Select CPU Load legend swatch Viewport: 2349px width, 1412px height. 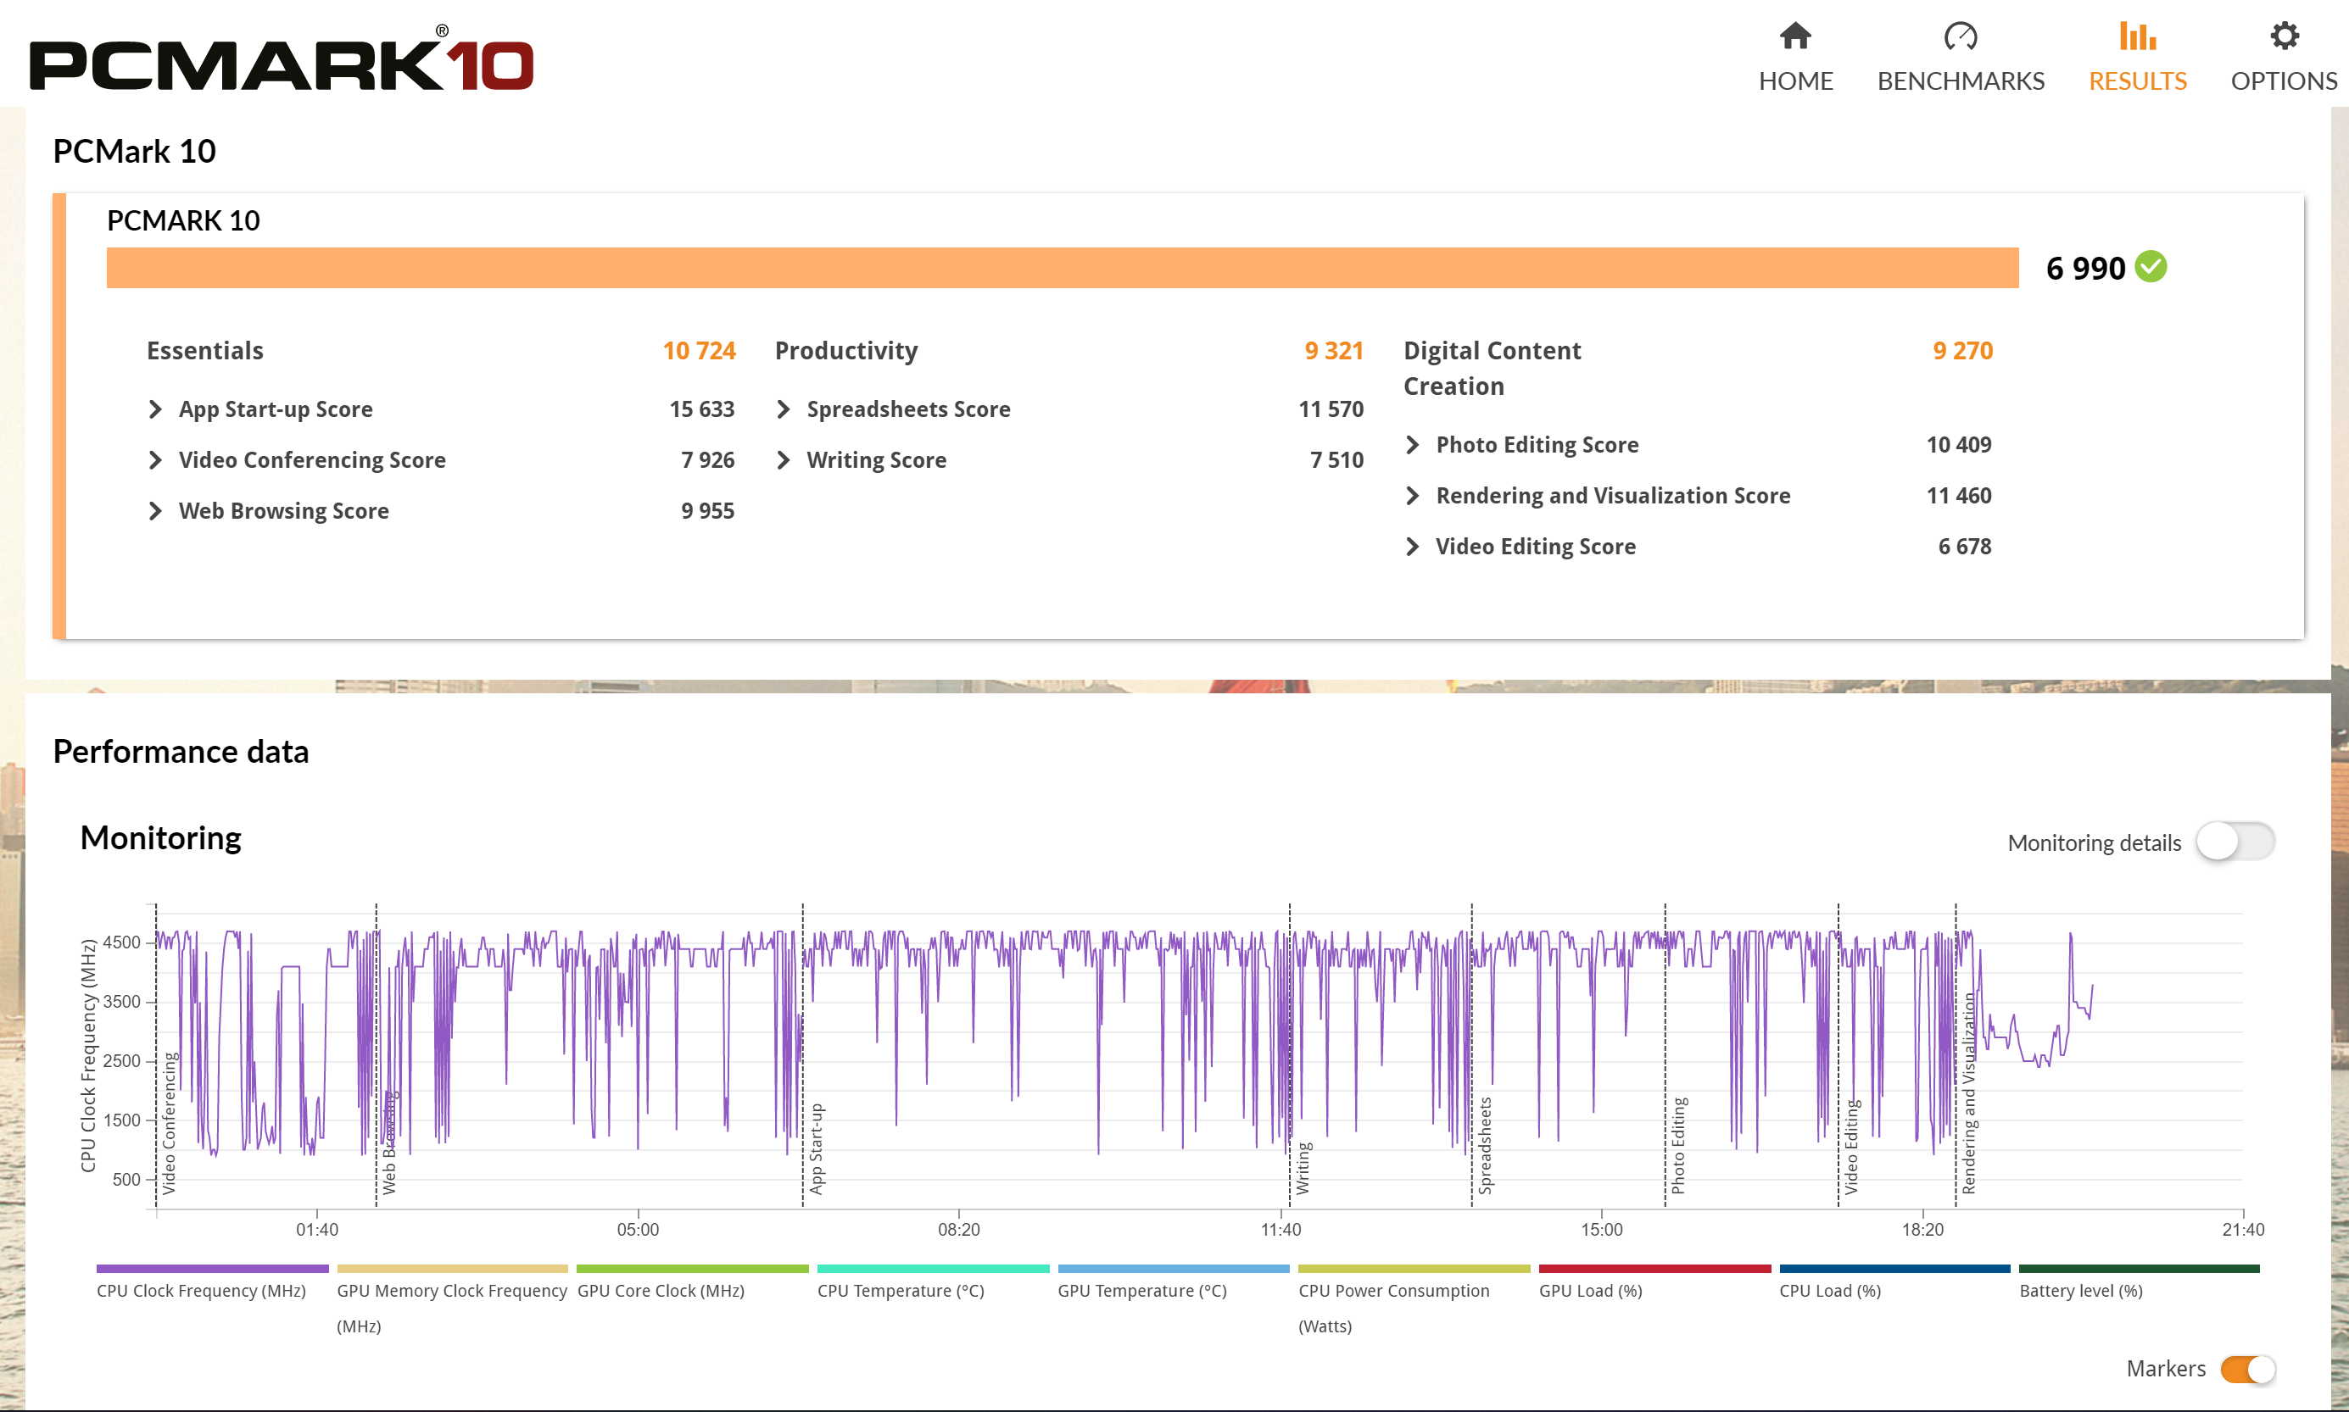point(1894,1268)
